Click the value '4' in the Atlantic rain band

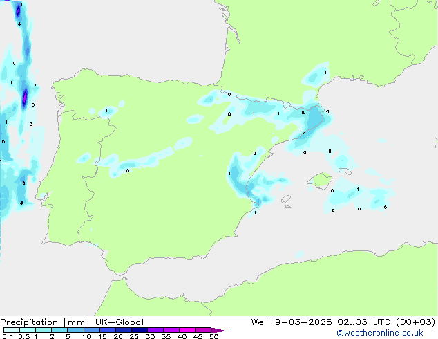coord(19,24)
